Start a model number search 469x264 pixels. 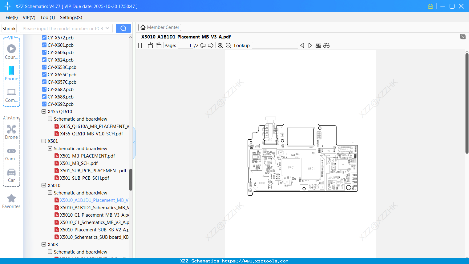pos(123,28)
